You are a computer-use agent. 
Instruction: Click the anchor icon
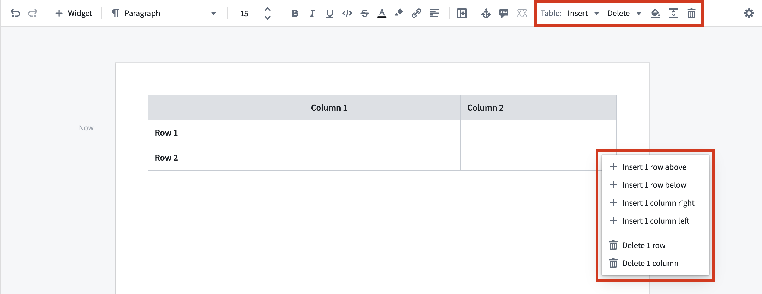tap(486, 13)
